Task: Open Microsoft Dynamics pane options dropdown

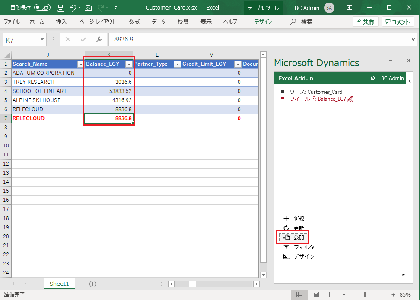Action: [391, 61]
